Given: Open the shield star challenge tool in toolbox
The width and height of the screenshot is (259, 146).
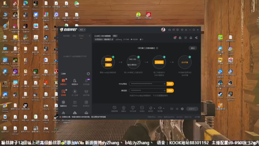Looking at the screenshot, I should [63, 103].
